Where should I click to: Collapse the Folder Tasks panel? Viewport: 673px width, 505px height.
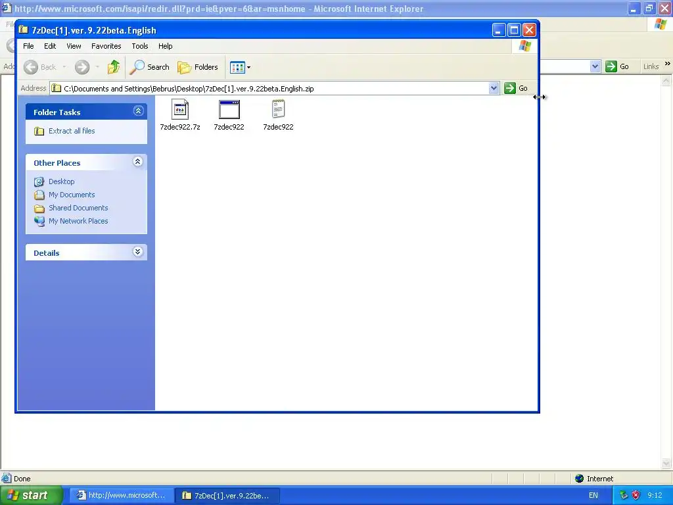[x=138, y=111]
